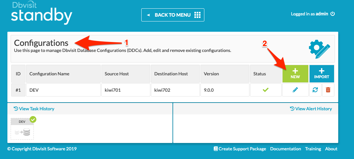
Task: Click the kiwi702 destination host cell
Action: pyautogui.click(x=175, y=90)
